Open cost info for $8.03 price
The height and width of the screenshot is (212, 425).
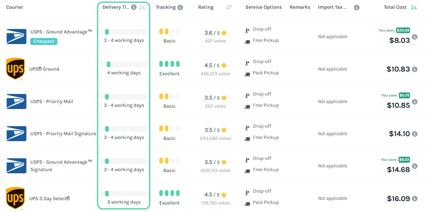point(415,37)
